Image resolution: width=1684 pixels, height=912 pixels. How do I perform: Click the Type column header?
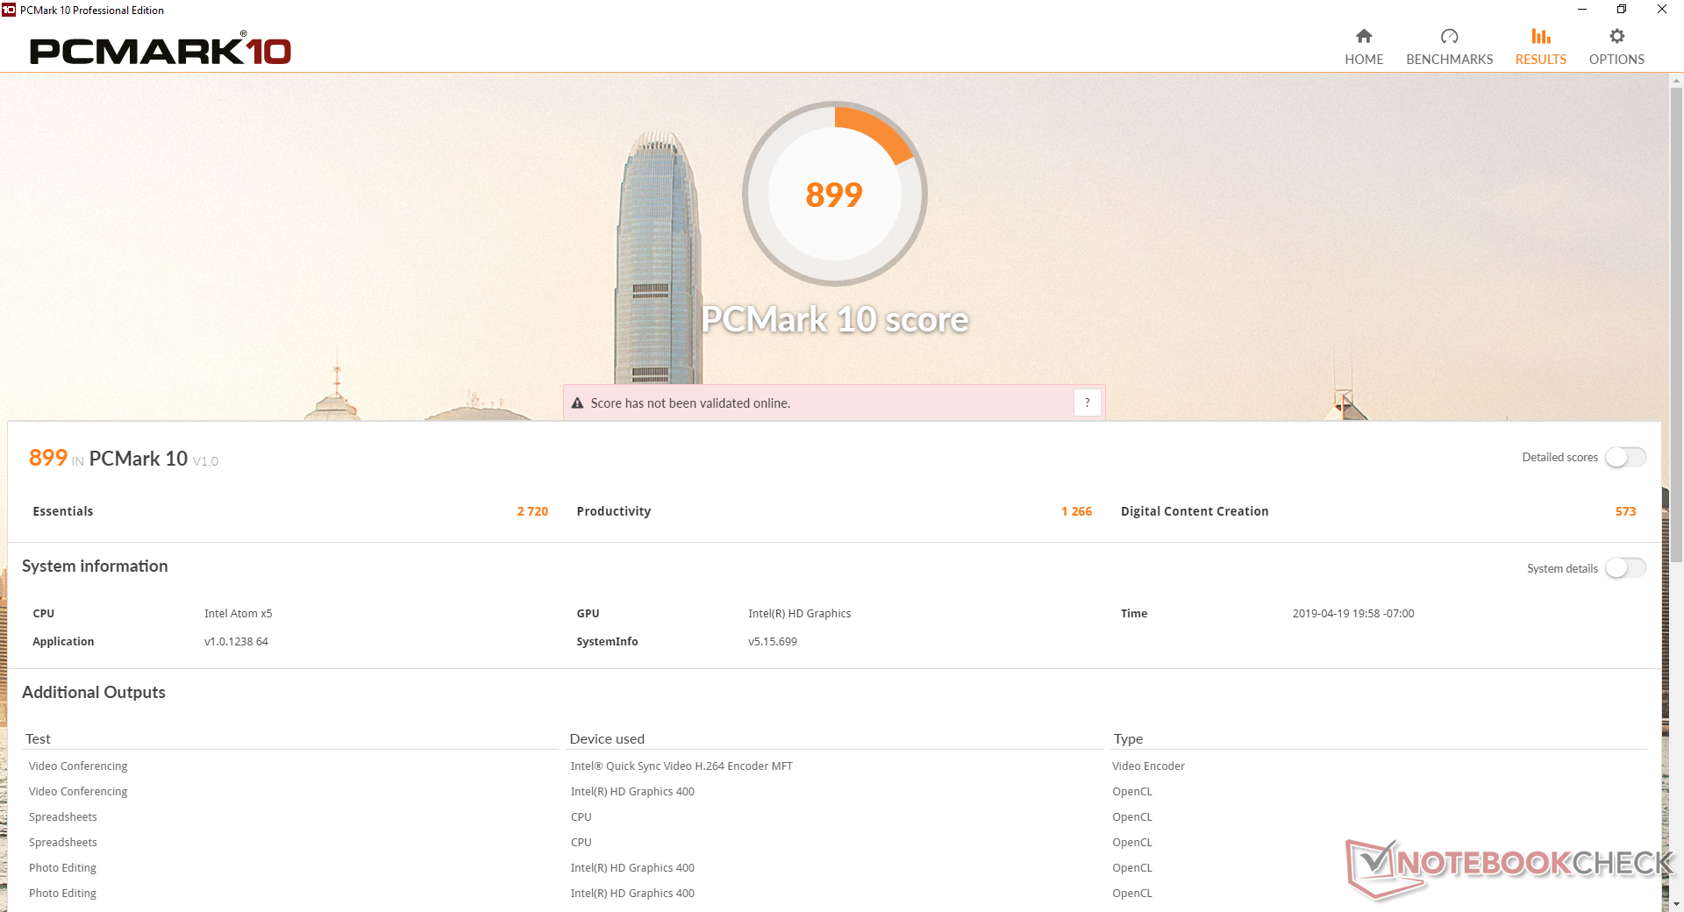point(1128,739)
